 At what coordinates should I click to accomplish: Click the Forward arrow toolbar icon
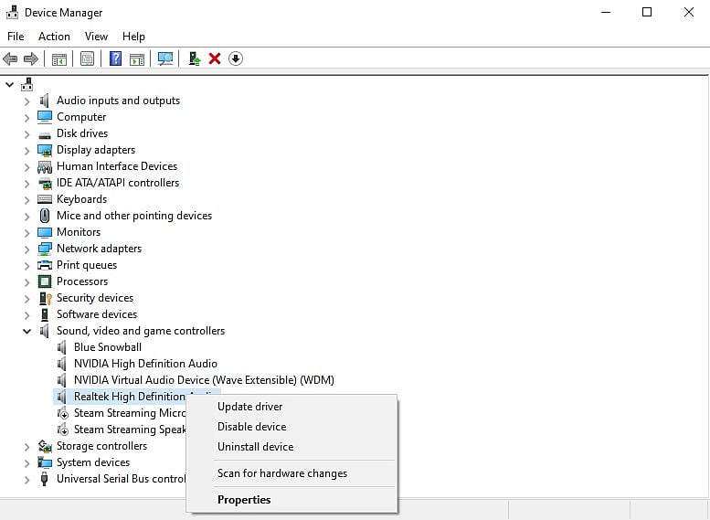coord(31,58)
